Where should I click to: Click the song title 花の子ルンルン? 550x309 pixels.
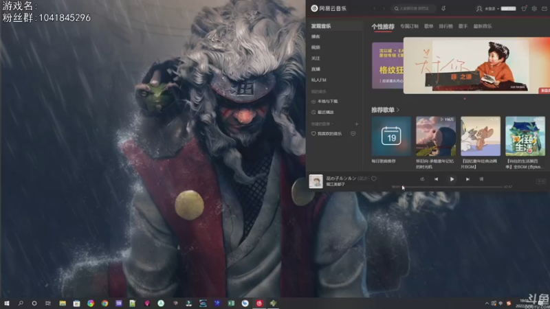coord(341,179)
